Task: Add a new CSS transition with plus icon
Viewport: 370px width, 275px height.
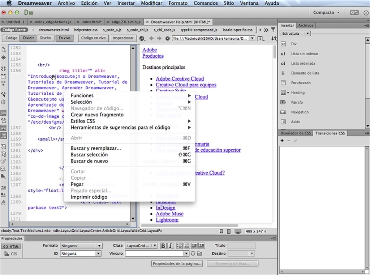Action: coord(282,141)
